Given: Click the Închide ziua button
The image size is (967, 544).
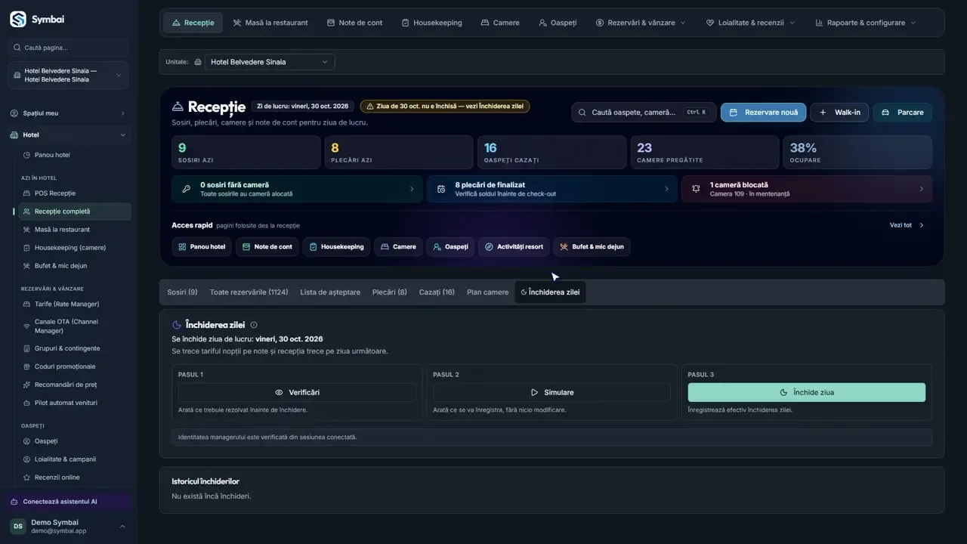Looking at the screenshot, I should tap(806, 393).
